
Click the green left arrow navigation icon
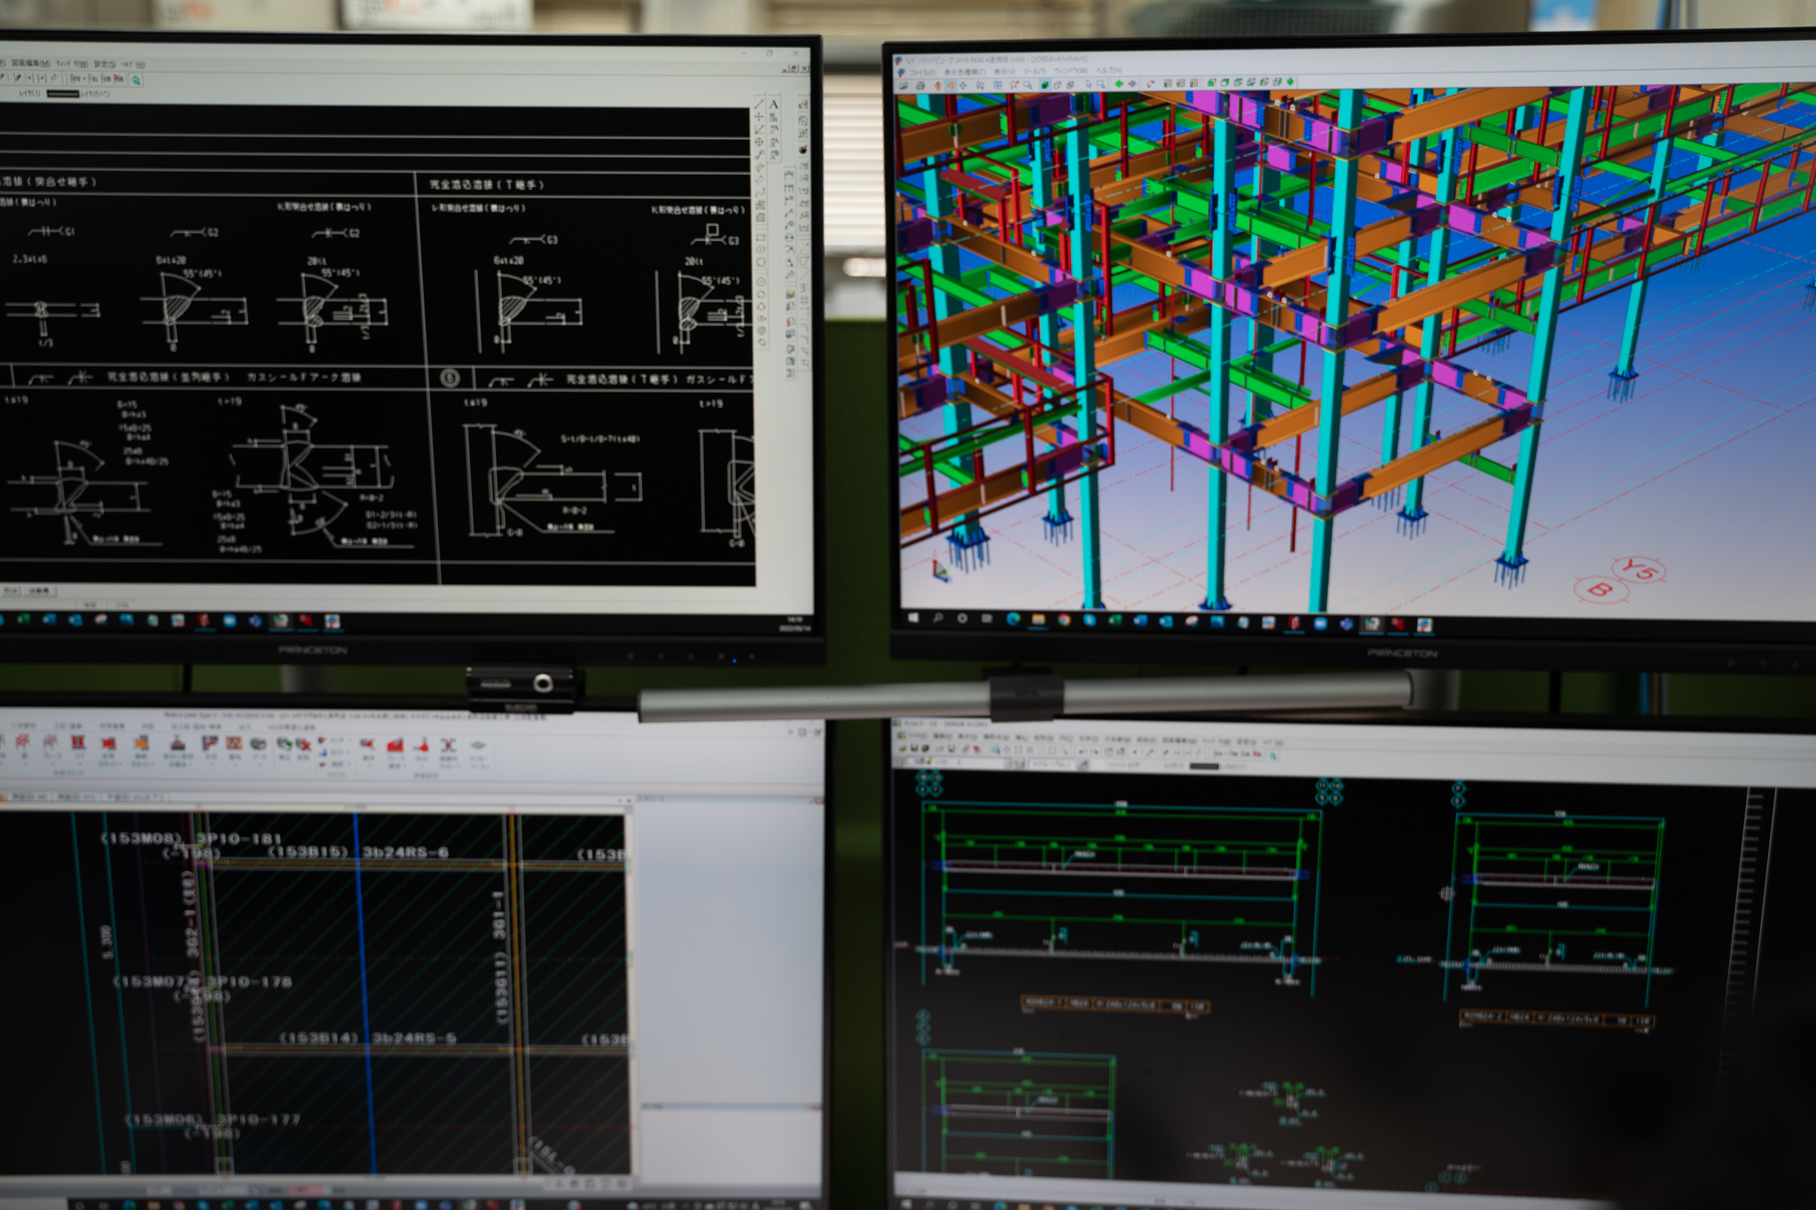pos(1118,83)
